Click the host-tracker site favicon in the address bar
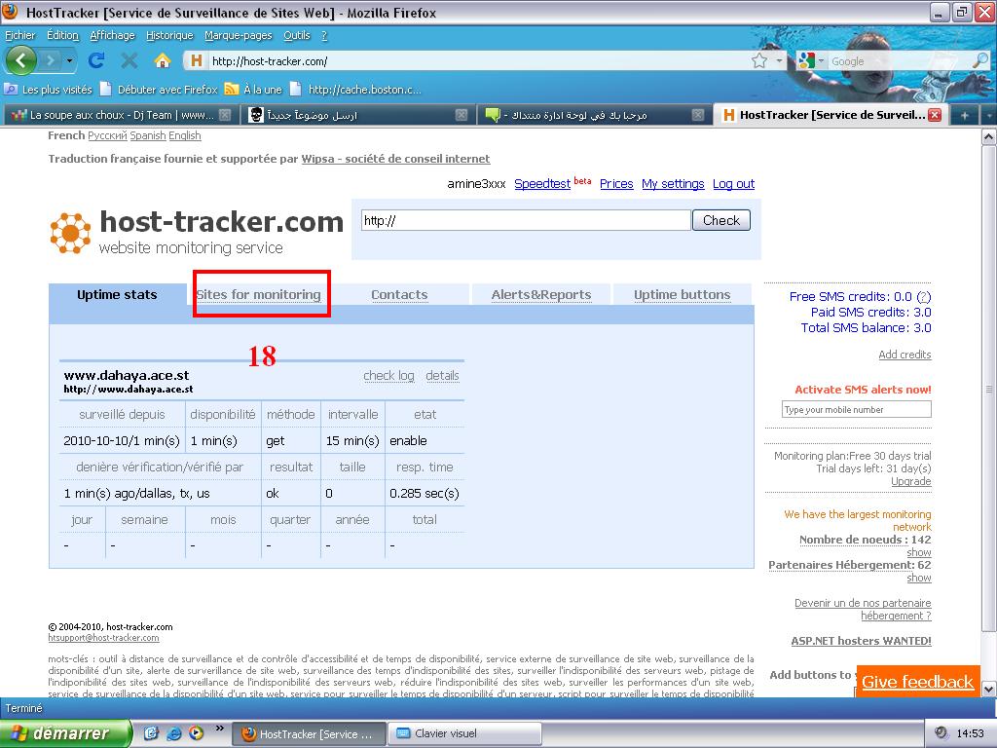This screenshot has height=748, width=997. pos(197,61)
